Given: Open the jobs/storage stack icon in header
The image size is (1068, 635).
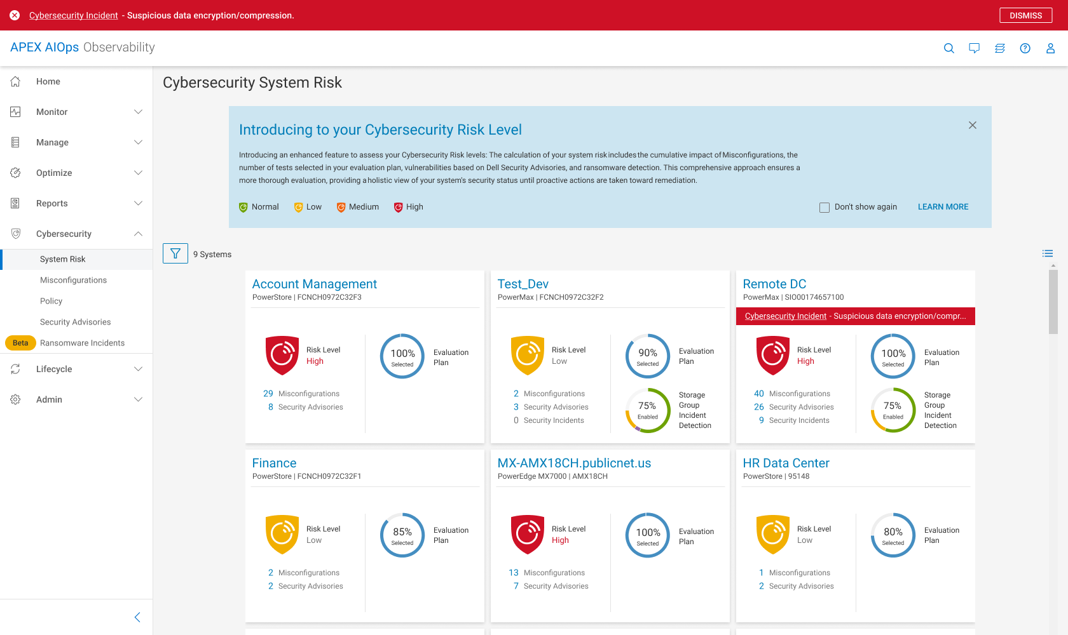Looking at the screenshot, I should click(x=1000, y=48).
